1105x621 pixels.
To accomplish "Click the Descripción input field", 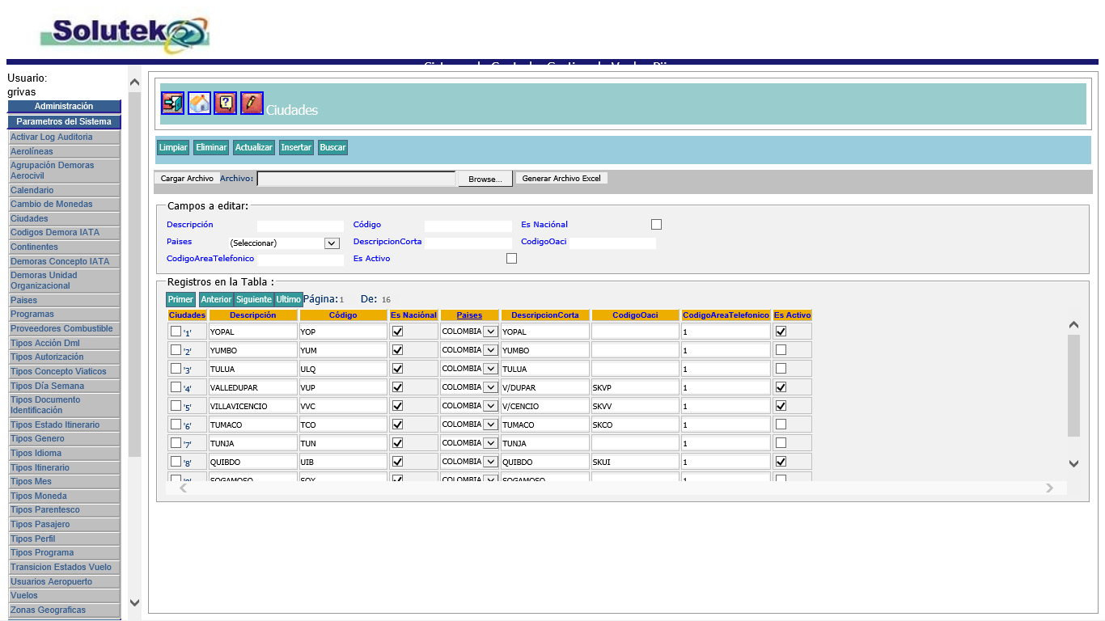I will pos(300,226).
